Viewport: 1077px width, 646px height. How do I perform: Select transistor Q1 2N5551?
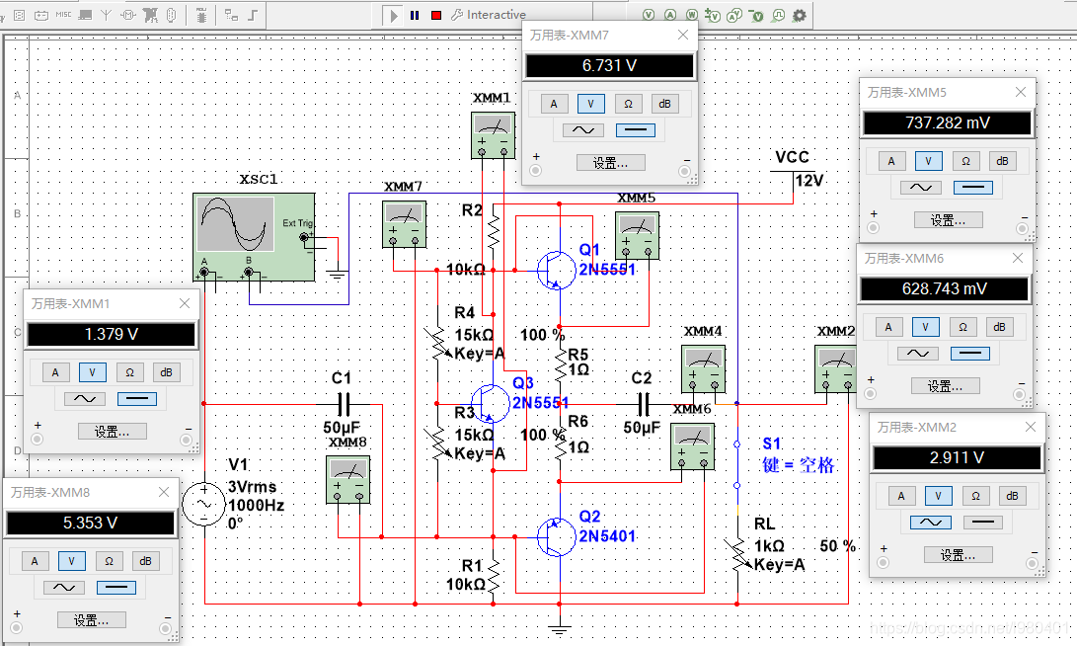point(557,270)
